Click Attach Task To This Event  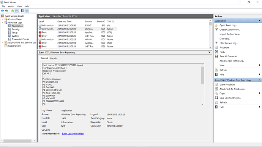(232, 89)
